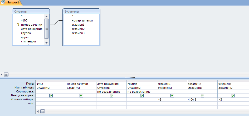The height and width of the screenshot is (116, 249).
Task: Open the sort cell of ФИО column
Action: 51,92
